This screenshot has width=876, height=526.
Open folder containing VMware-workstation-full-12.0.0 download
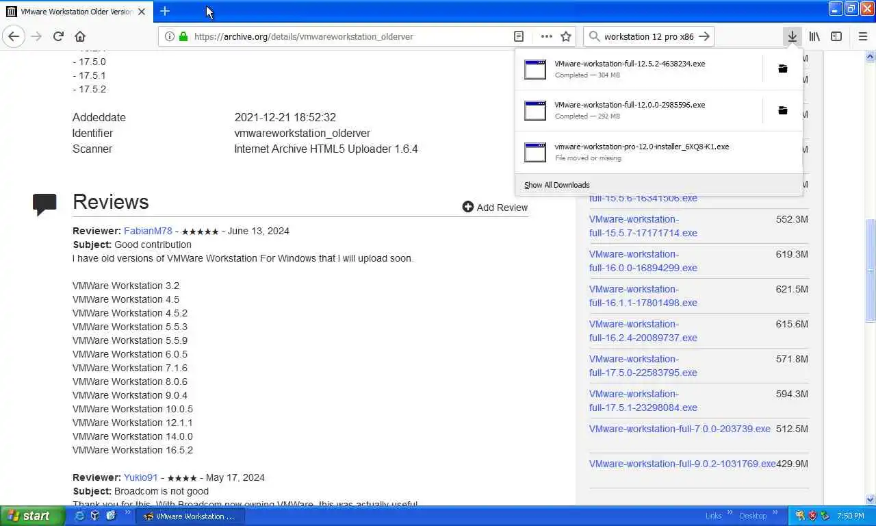[783, 110]
